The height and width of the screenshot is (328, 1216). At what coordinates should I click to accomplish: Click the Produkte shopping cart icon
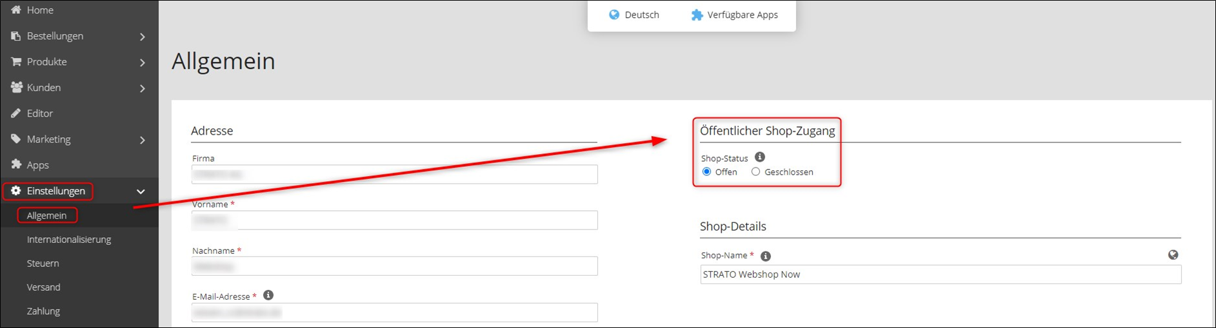point(16,62)
